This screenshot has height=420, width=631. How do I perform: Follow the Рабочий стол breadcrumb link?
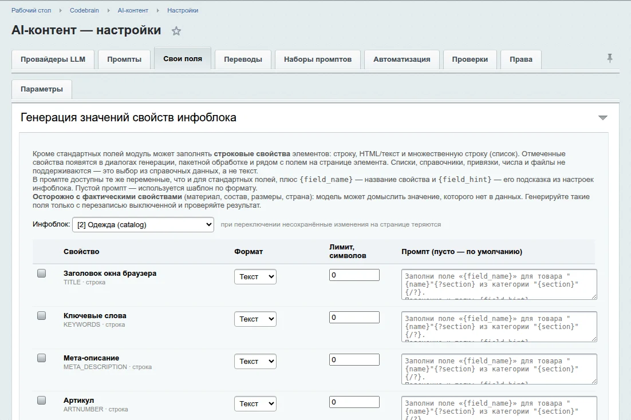(x=31, y=10)
